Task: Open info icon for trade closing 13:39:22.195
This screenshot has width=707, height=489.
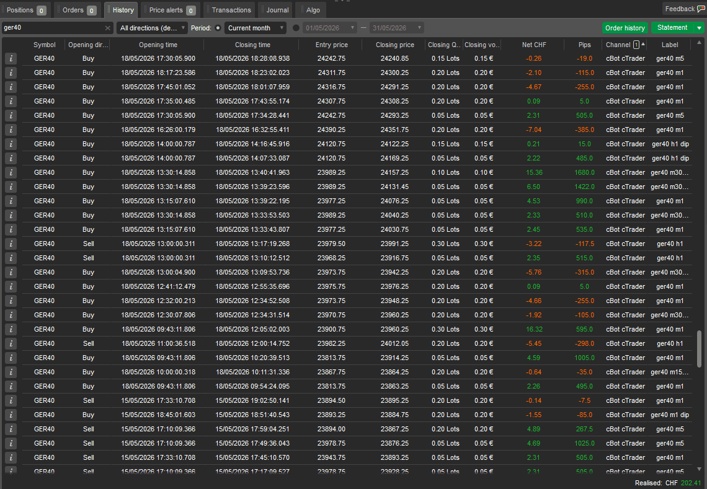Action: tap(11, 201)
